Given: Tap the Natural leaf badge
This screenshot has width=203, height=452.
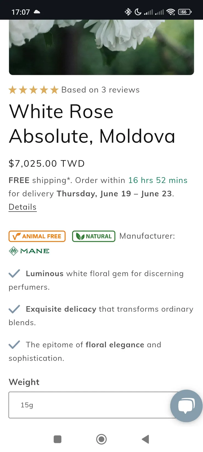Looking at the screenshot, I should click(94, 236).
